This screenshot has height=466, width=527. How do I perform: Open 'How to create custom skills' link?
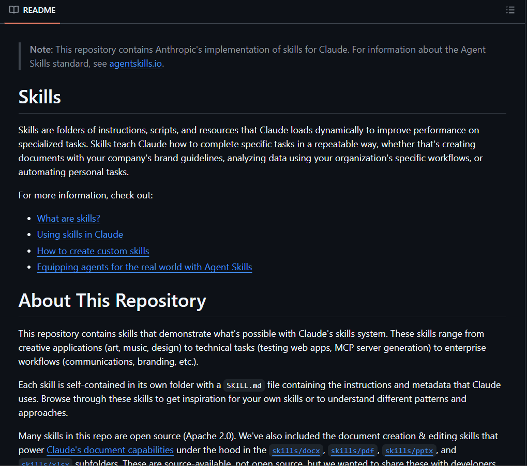[x=93, y=251]
